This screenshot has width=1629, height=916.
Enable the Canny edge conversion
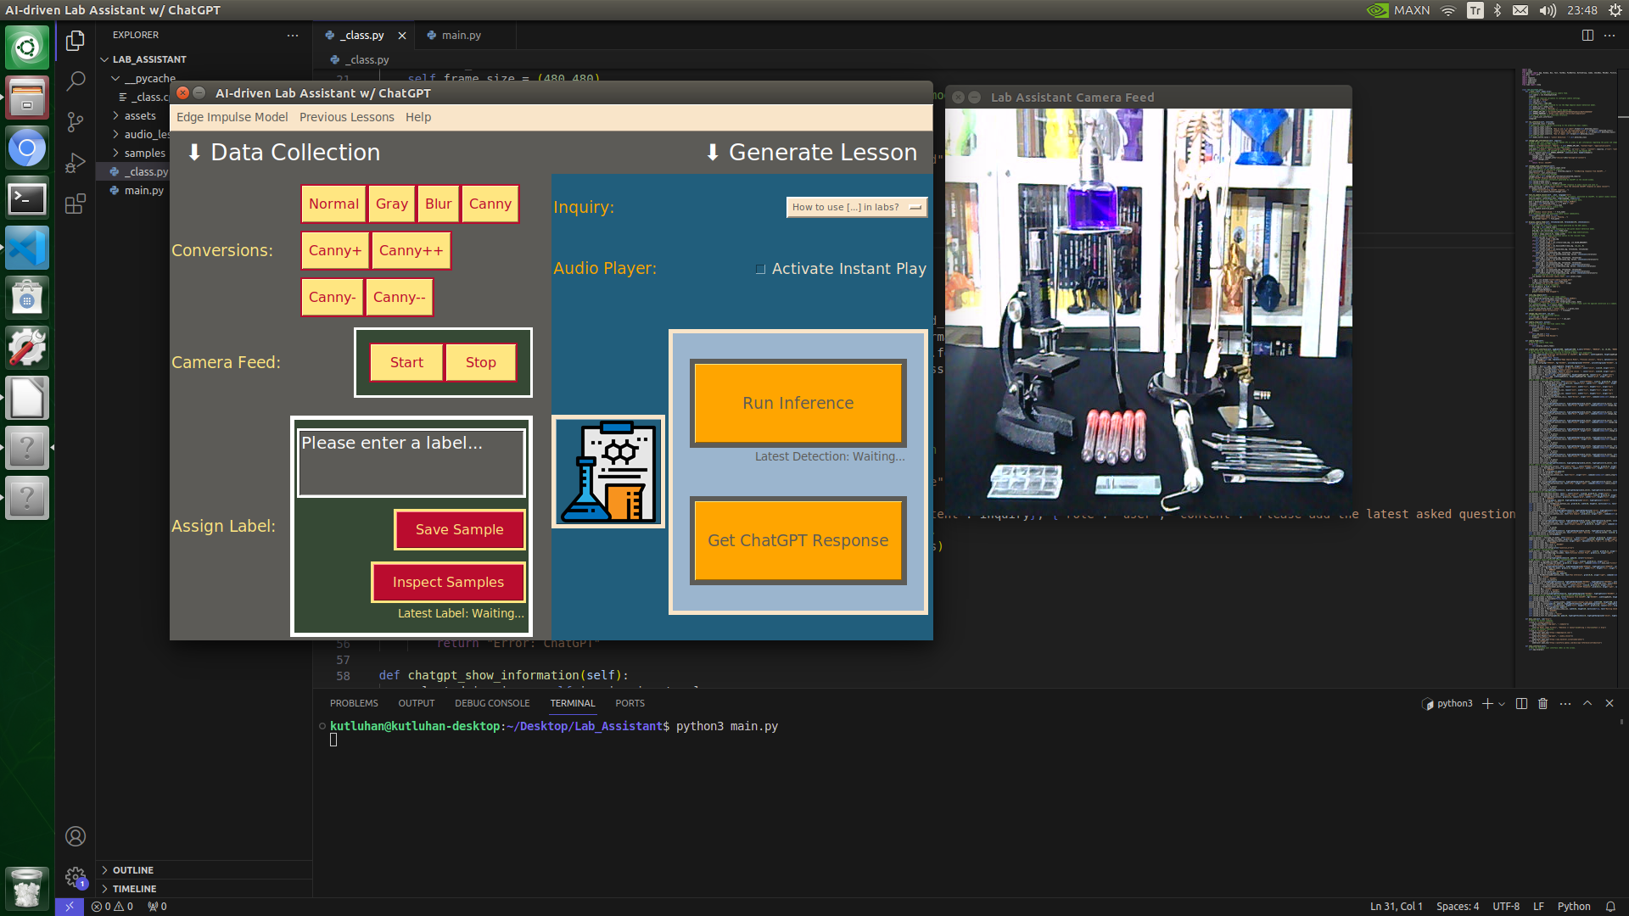489,203
